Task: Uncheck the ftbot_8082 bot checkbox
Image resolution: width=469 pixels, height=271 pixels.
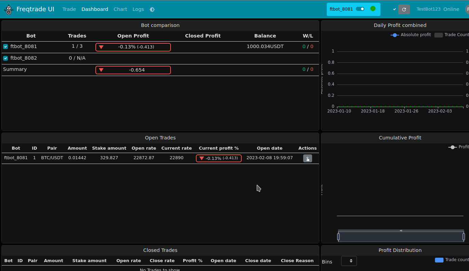Action: 5,58
